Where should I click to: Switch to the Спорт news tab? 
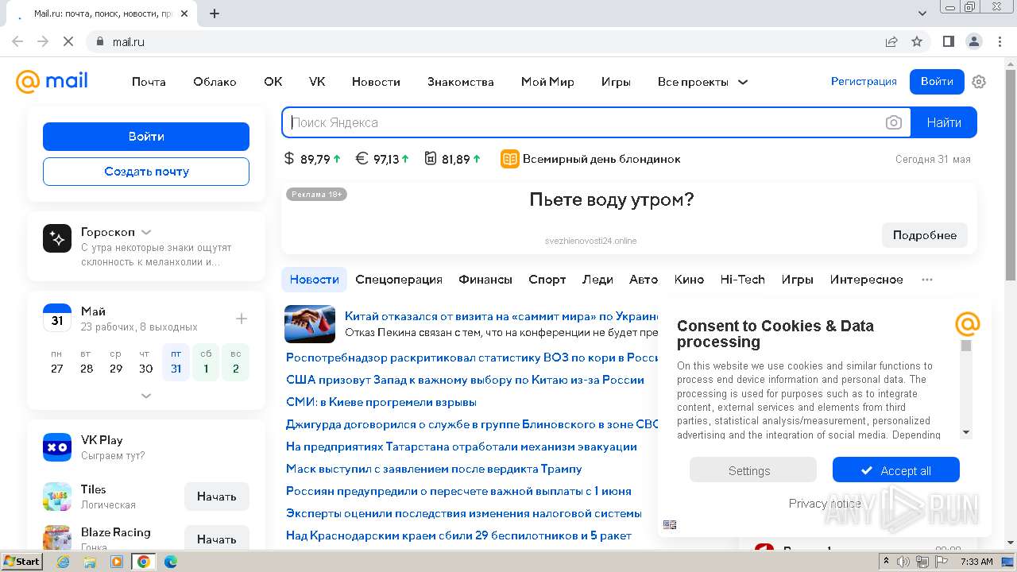tap(547, 280)
